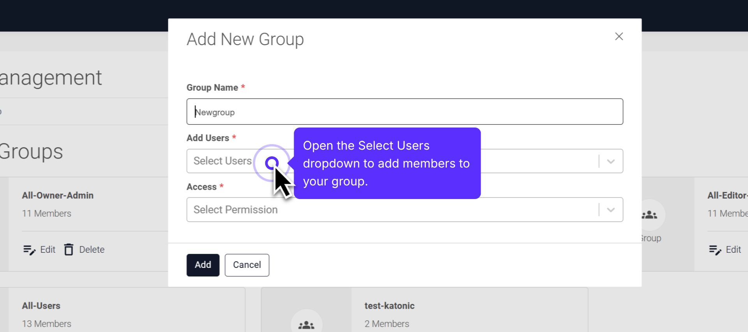Click the pulsing purple hotspot beacon

click(x=272, y=163)
